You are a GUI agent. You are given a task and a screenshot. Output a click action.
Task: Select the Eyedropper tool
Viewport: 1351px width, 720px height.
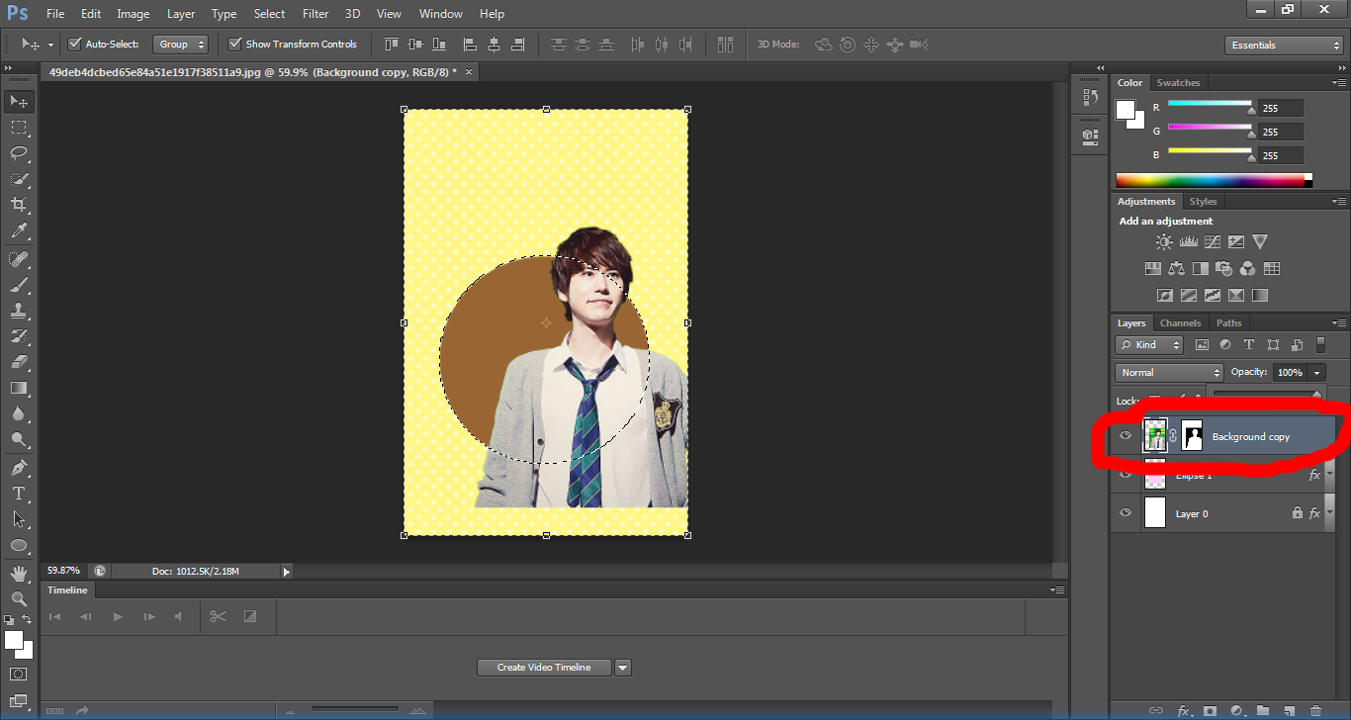[x=19, y=231]
